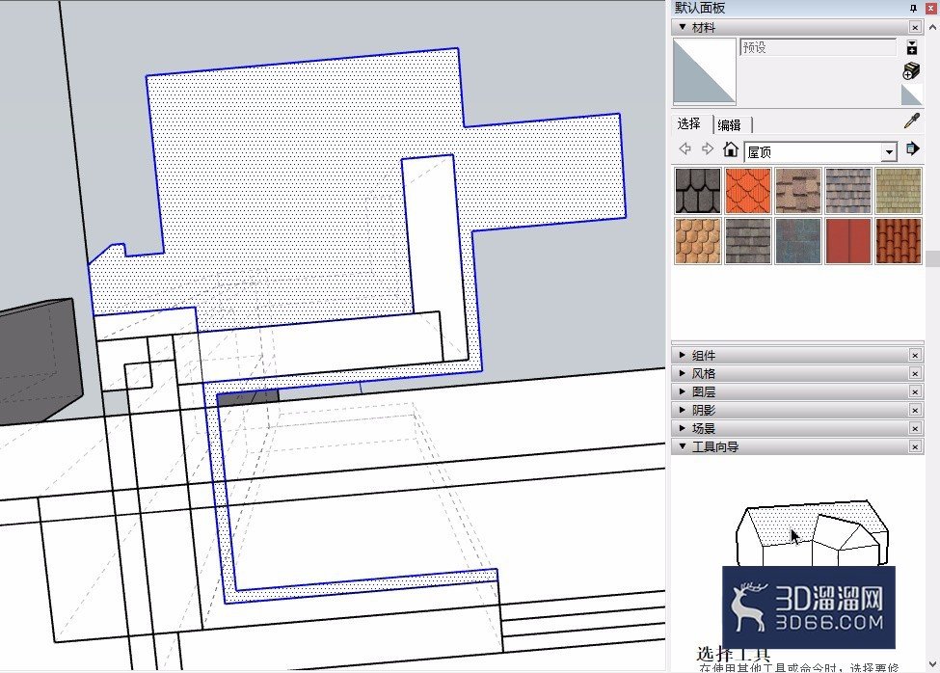Screen dimensions: 940x673
Task: Click the create material icon
Action: (911, 71)
